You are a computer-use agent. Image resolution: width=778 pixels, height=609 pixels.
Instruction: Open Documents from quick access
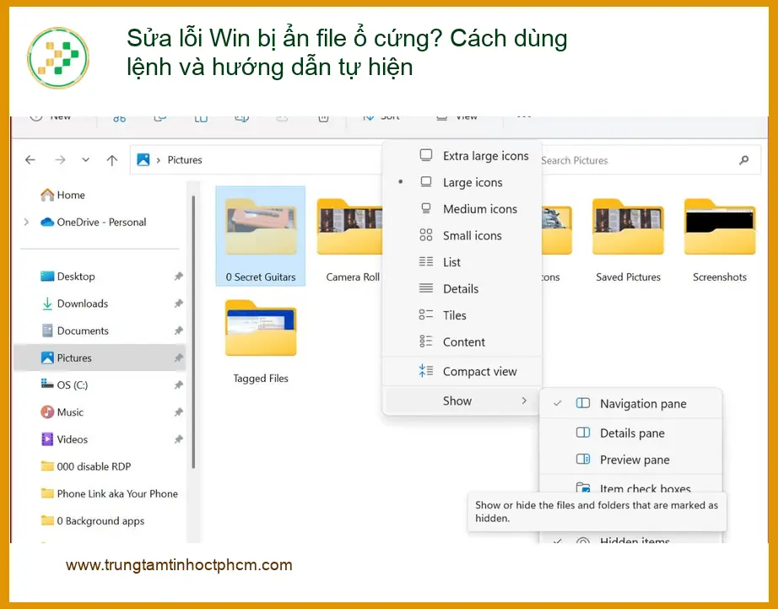(74, 331)
